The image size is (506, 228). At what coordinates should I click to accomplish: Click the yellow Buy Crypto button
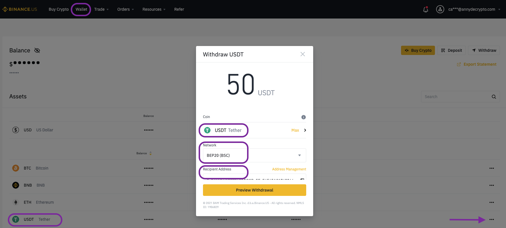click(418, 50)
